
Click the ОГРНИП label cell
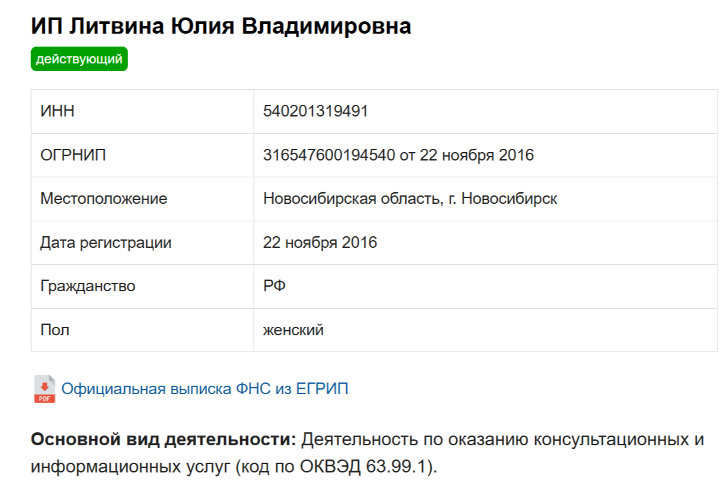tap(73, 155)
